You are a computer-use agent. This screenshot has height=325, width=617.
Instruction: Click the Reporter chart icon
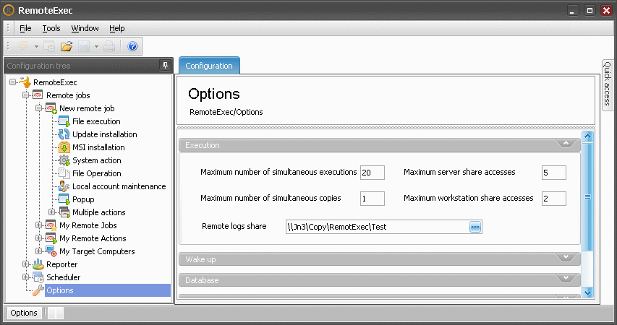[38, 264]
